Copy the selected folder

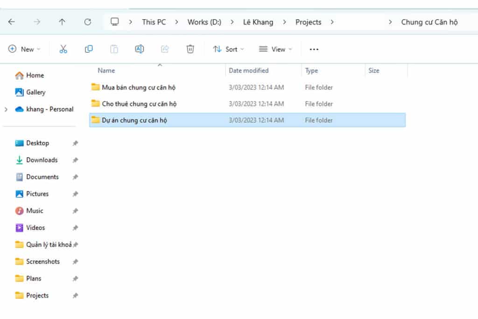pyautogui.click(x=89, y=49)
